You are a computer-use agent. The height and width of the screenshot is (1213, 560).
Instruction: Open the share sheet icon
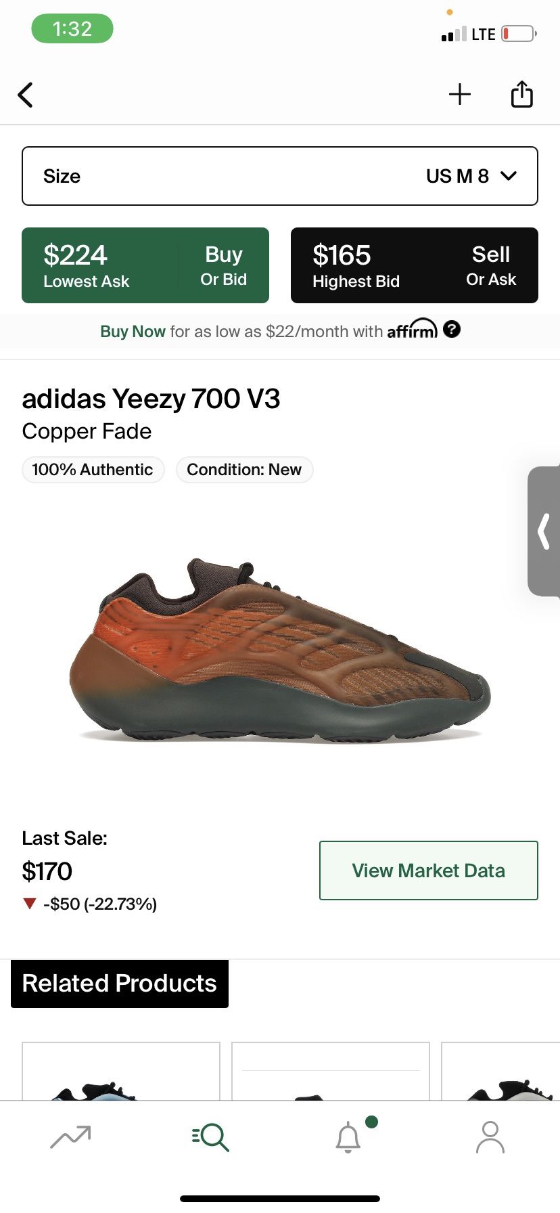521,94
